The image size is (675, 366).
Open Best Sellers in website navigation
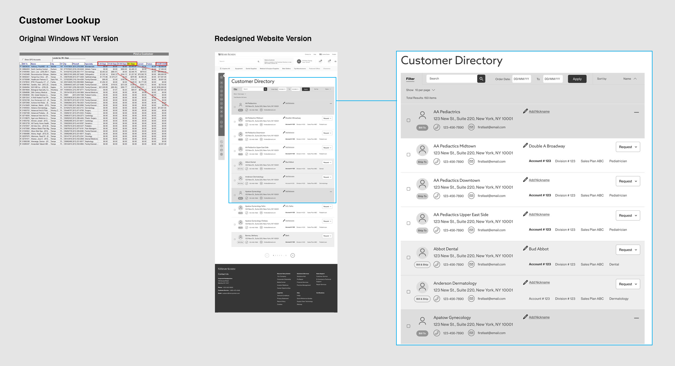click(286, 69)
